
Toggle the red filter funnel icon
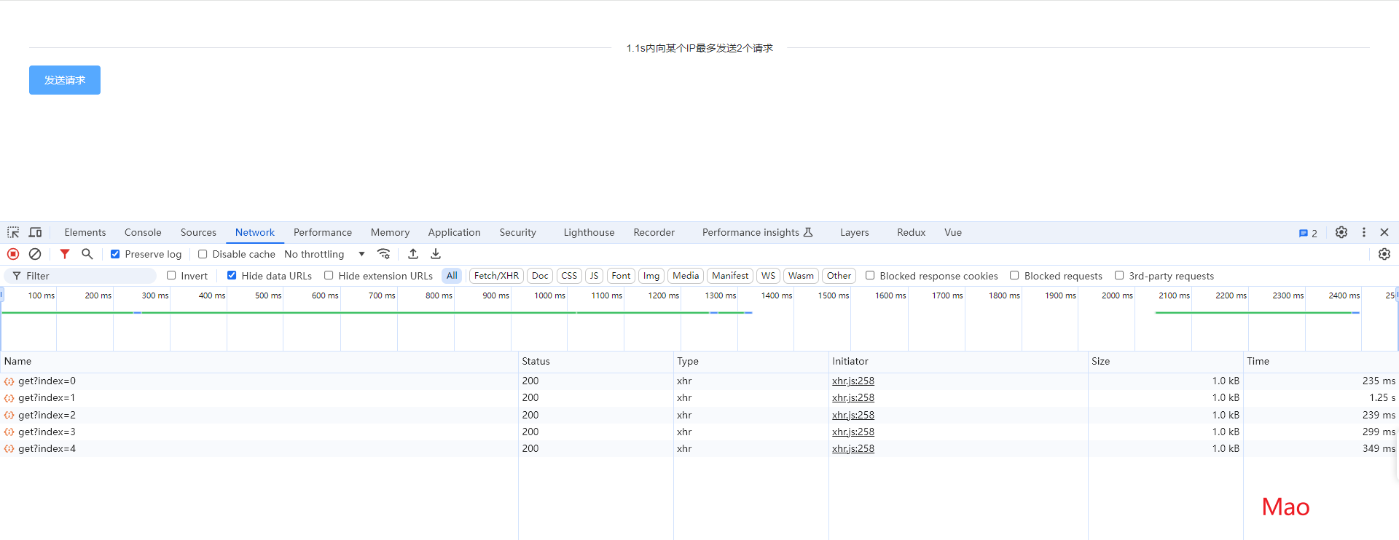(65, 254)
